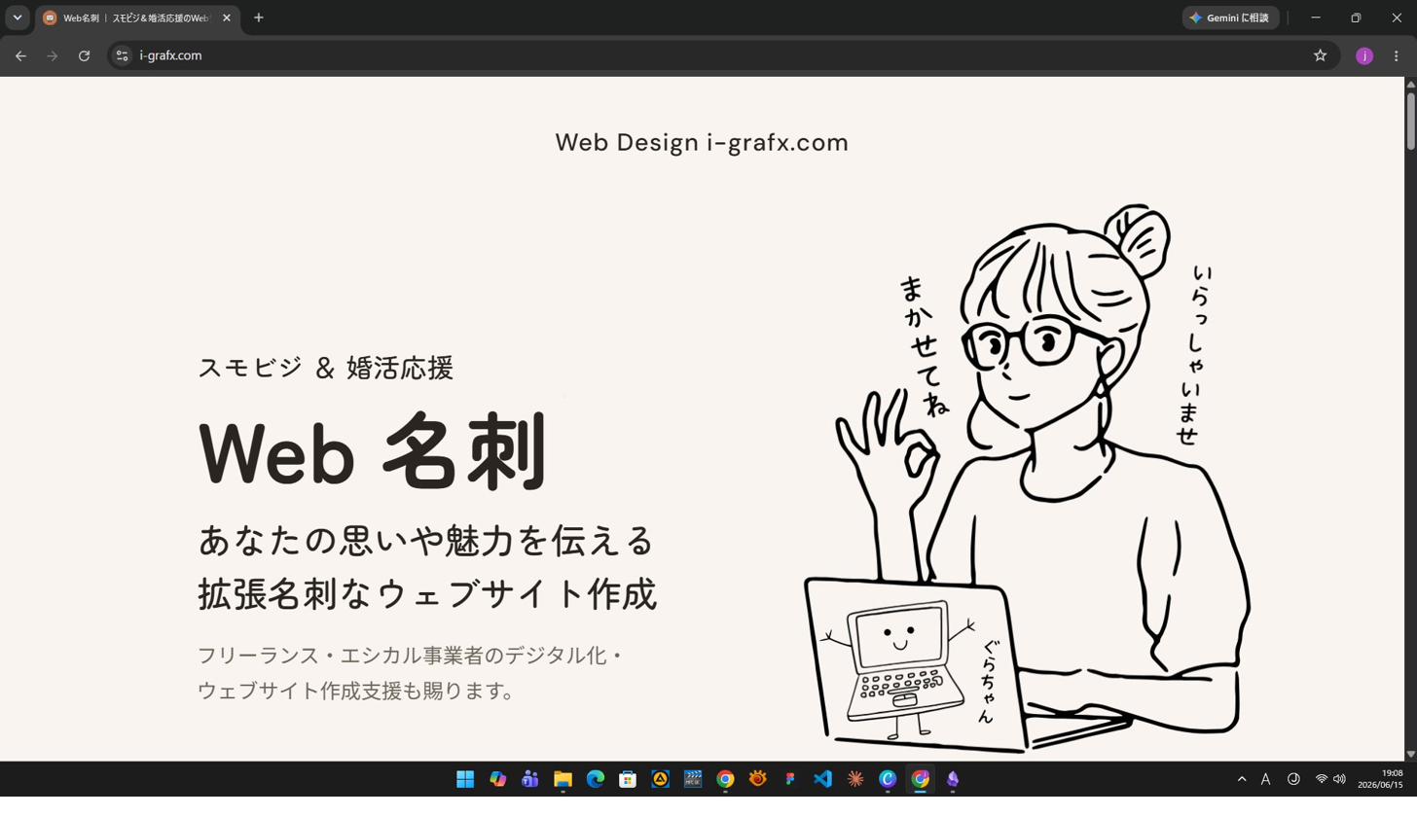Viewport: 1417px width, 817px height.
Task: Click the フリーランス・エシカル事業者のデジタル化 text
Action: (x=410, y=657)
